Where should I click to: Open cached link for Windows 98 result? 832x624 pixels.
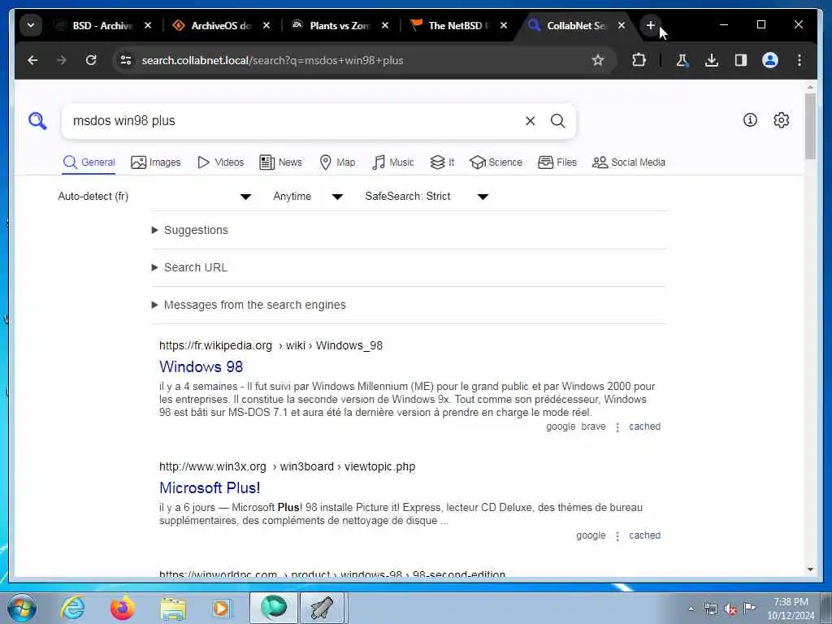(644, 427)
